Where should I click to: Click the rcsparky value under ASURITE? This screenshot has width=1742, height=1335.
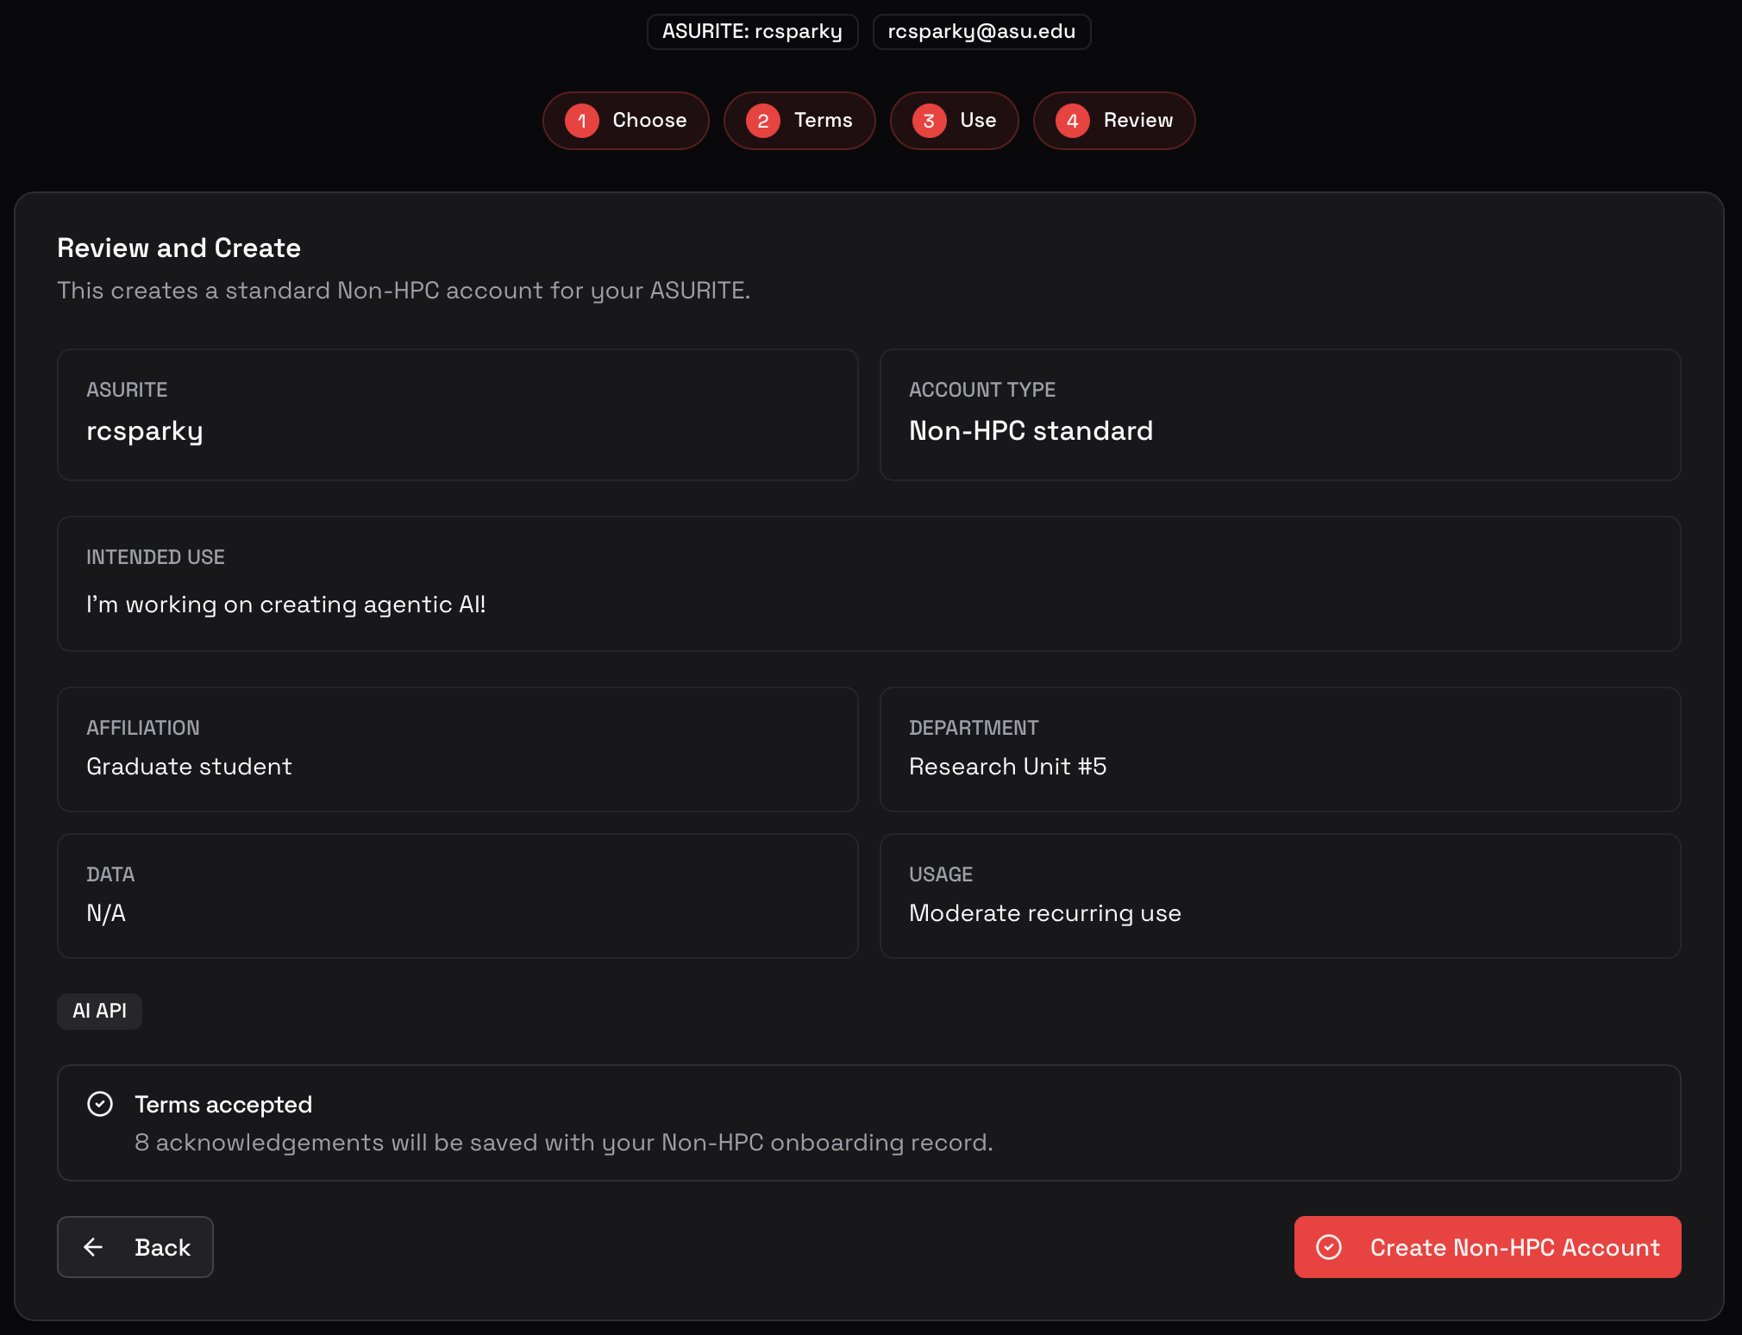click(145, 431)
